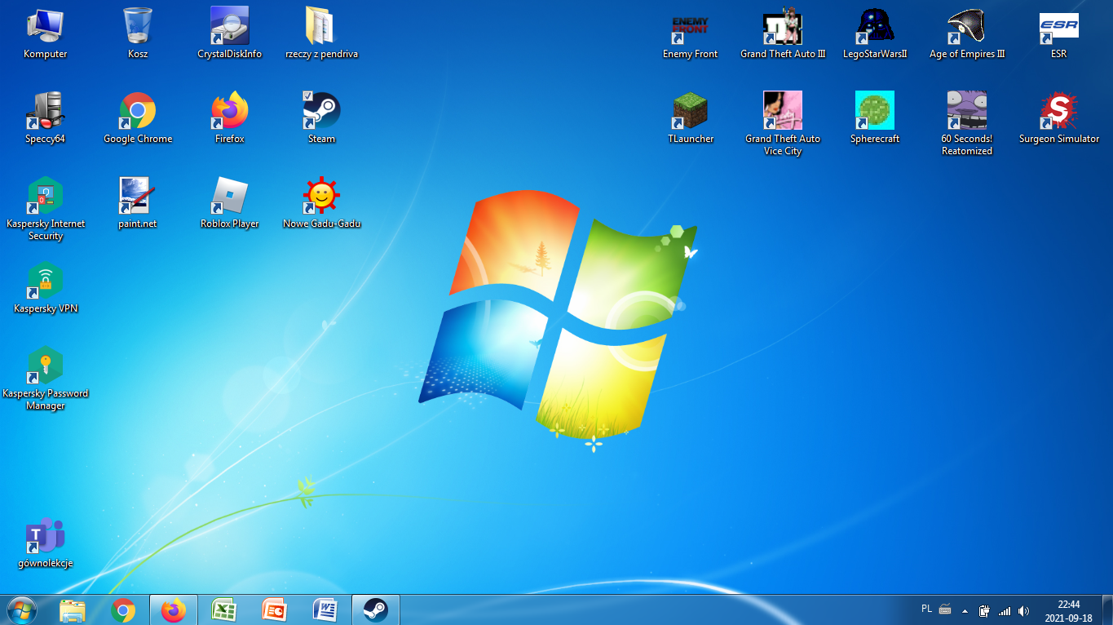
Task: Select the TLauncher Minecraft shortcut
Action: [x=690, y=118]
